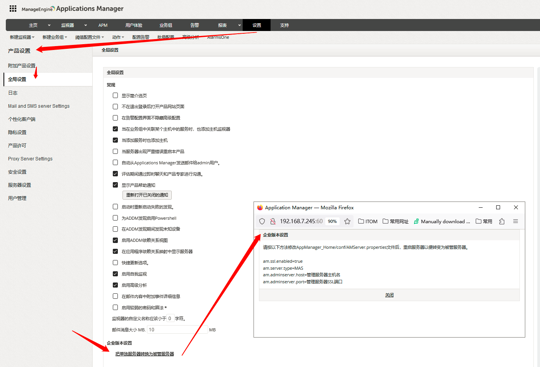Open 安全设置 in the sidebar
540x367 pixels.
pos(17,172)
